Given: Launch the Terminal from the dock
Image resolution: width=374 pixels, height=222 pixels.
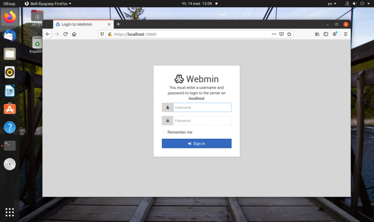Looking at the screenshot, I should point(10,146).
